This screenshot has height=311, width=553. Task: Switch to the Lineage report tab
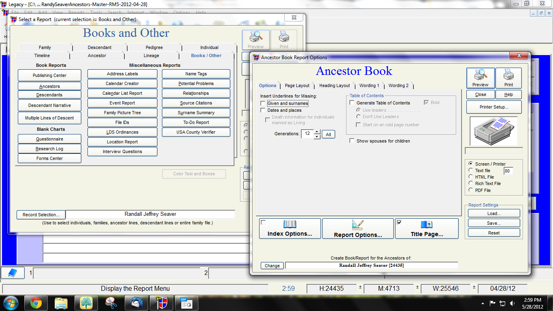click(x=151, y=55)
